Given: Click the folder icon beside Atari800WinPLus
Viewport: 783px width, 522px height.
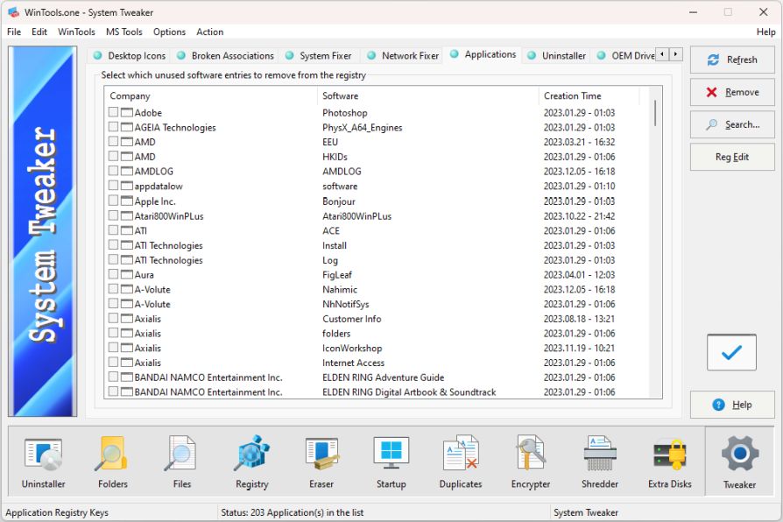Looking at the screenshot, I should tap(127, 215).
